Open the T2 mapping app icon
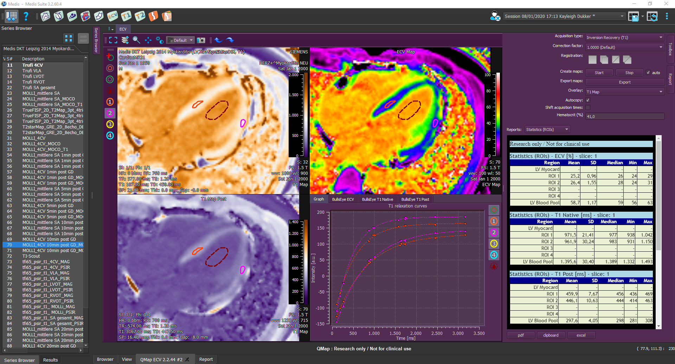Viewport: 675px width, 364px height. (140, 16)
